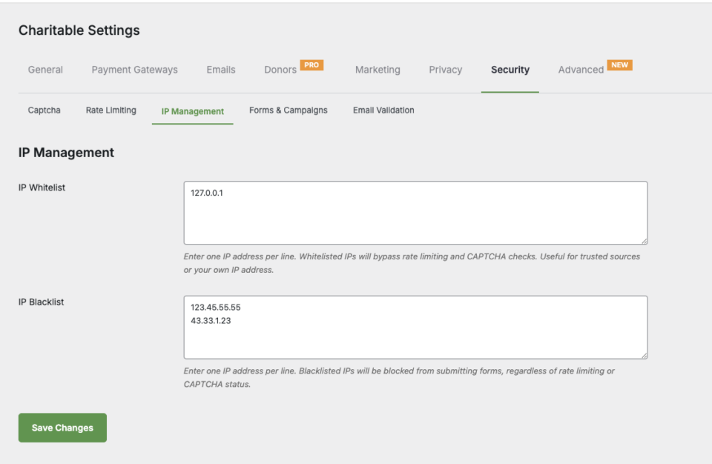Open the Forms & Campaigns sub-tab
The height and width of the screenshot is (464, 712).
tap(289, 110)
